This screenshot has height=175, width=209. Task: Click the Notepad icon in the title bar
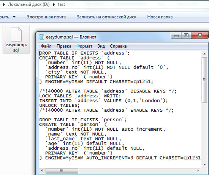click(x=41, y=37)
